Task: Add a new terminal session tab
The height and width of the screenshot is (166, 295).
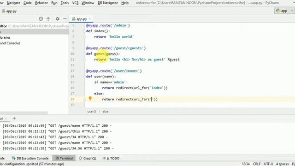Action: [x=14, y=119]
